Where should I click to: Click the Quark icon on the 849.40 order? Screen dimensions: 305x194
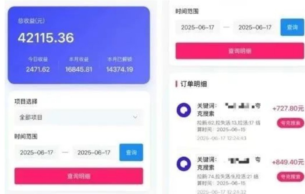click(x=184, y=164)
